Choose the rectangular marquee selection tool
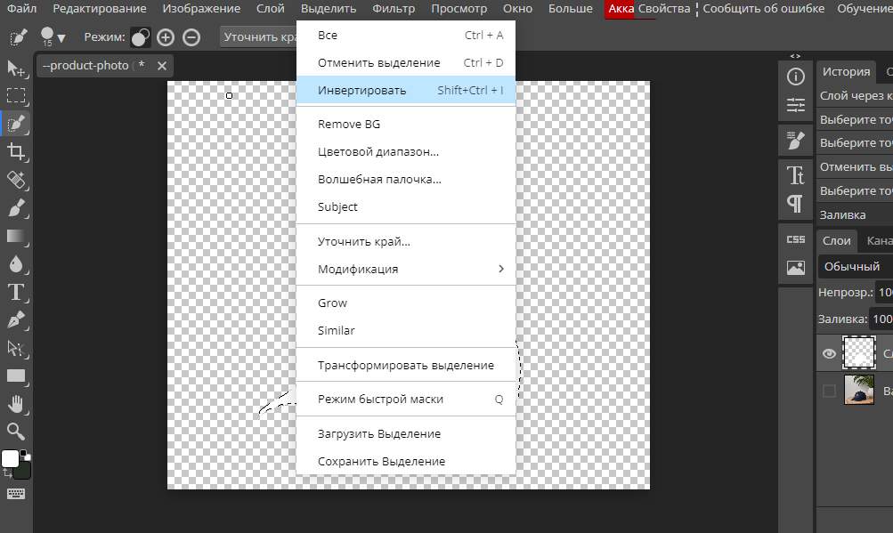 [16, 96]
